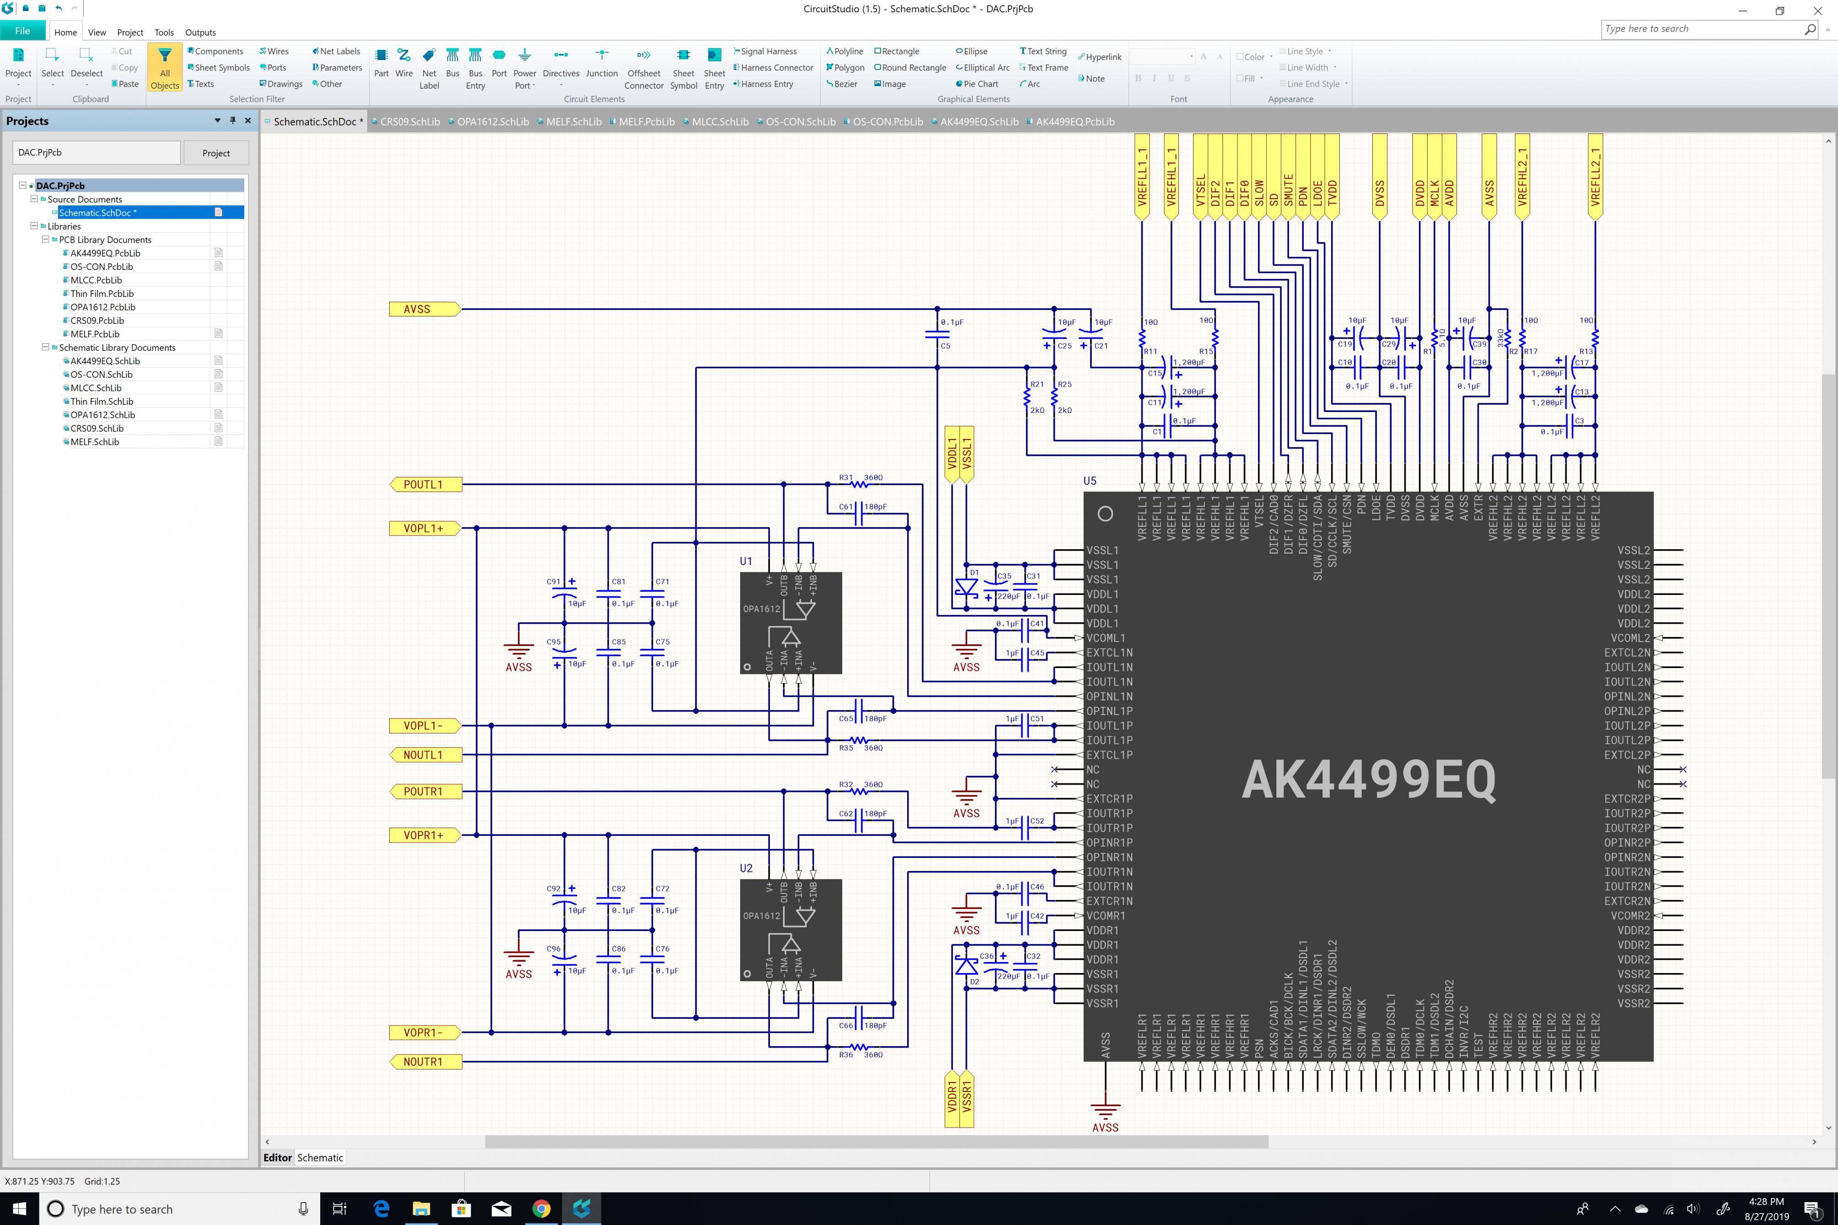Toggle the Drawings selection filter
1838x1225 pixels.
pyautogui.click(x=280, y=84)
